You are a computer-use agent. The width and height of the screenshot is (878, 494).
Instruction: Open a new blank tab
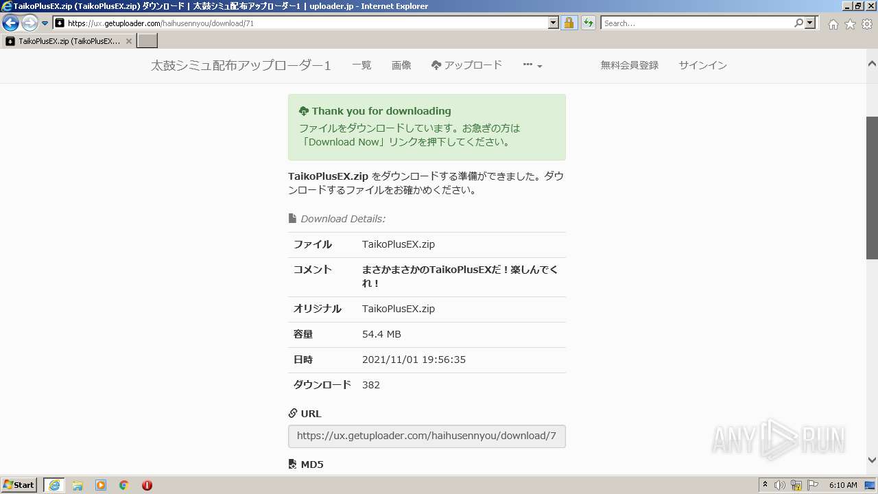pos(147,41)
